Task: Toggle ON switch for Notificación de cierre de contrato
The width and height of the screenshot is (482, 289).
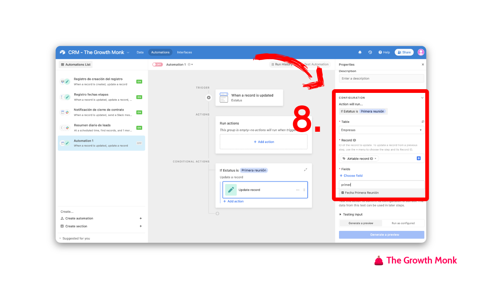Action: pos(139,112)
